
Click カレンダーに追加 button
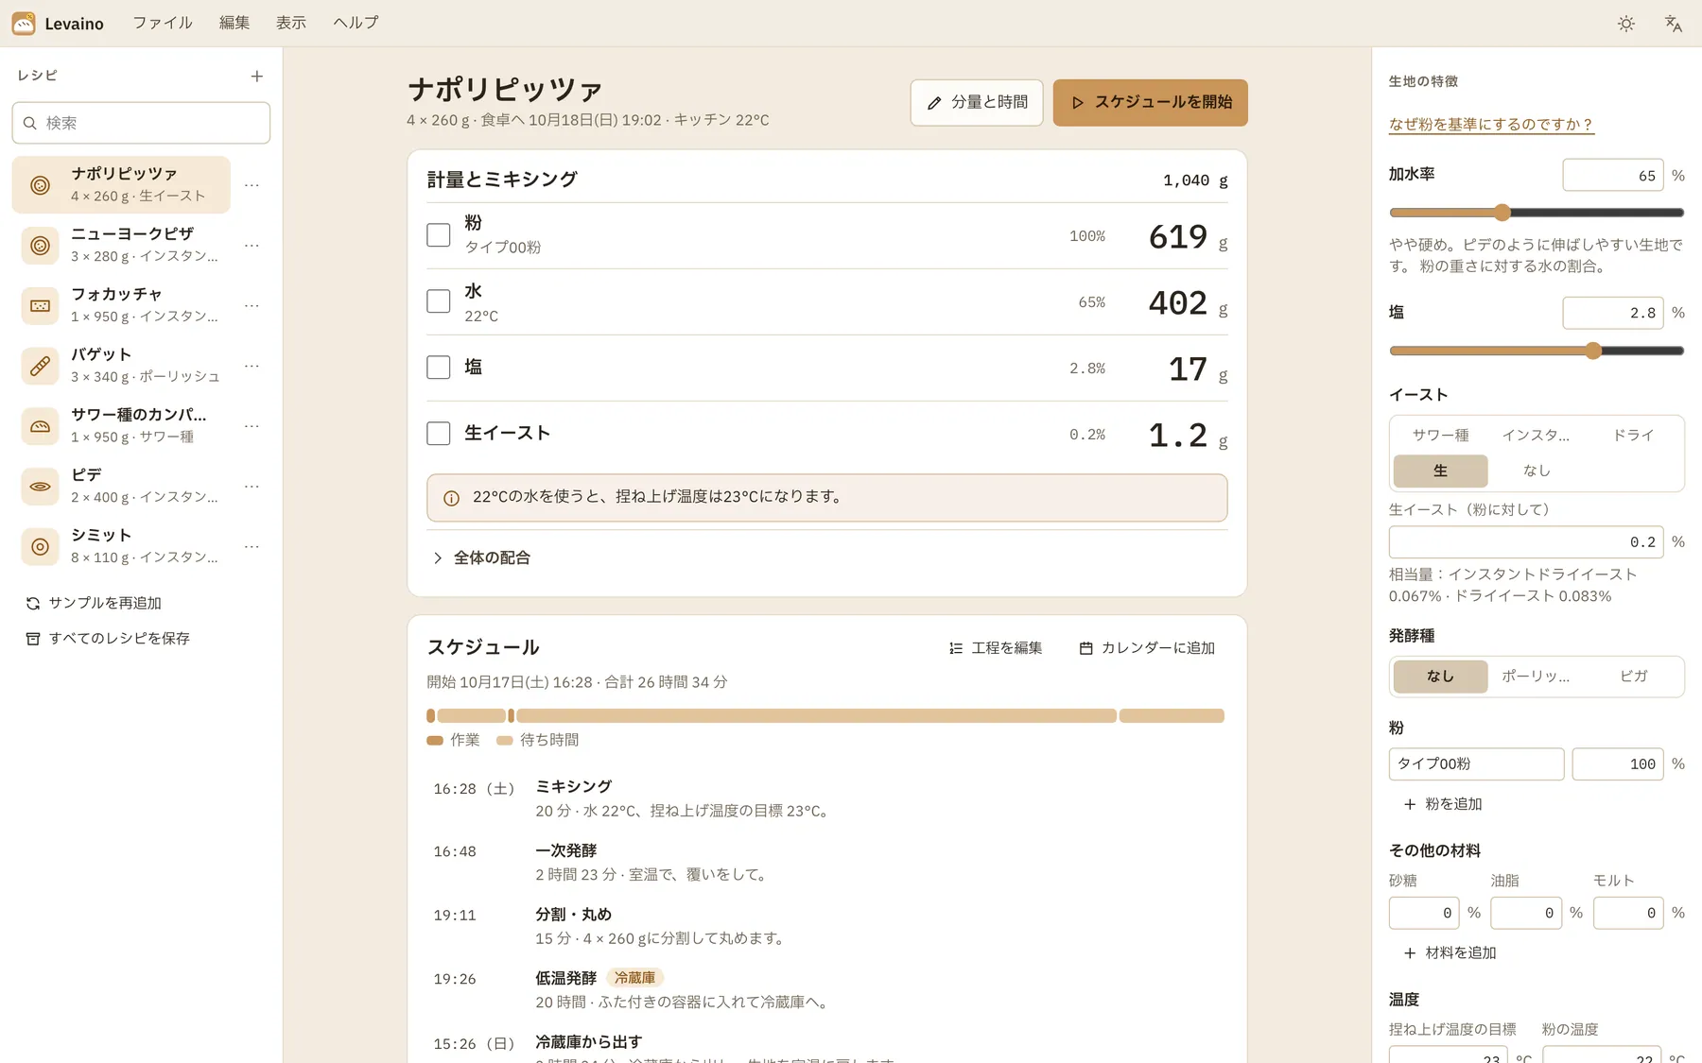click(1147, 648)
